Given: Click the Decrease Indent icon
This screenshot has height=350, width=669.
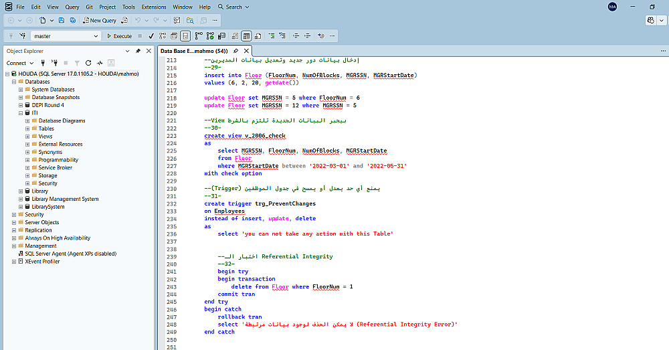Looking at the screenshot, I should [296, 36].
